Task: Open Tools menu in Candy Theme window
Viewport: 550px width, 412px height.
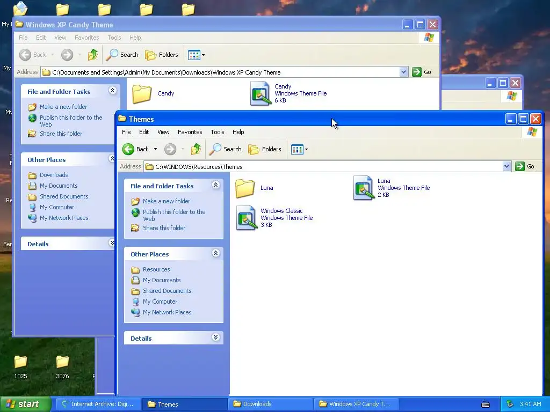Action: coord(114,38)
